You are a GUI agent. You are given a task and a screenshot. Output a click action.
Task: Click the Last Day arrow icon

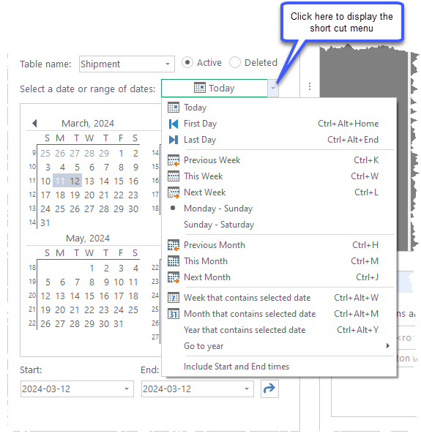(x=174, y=140)
